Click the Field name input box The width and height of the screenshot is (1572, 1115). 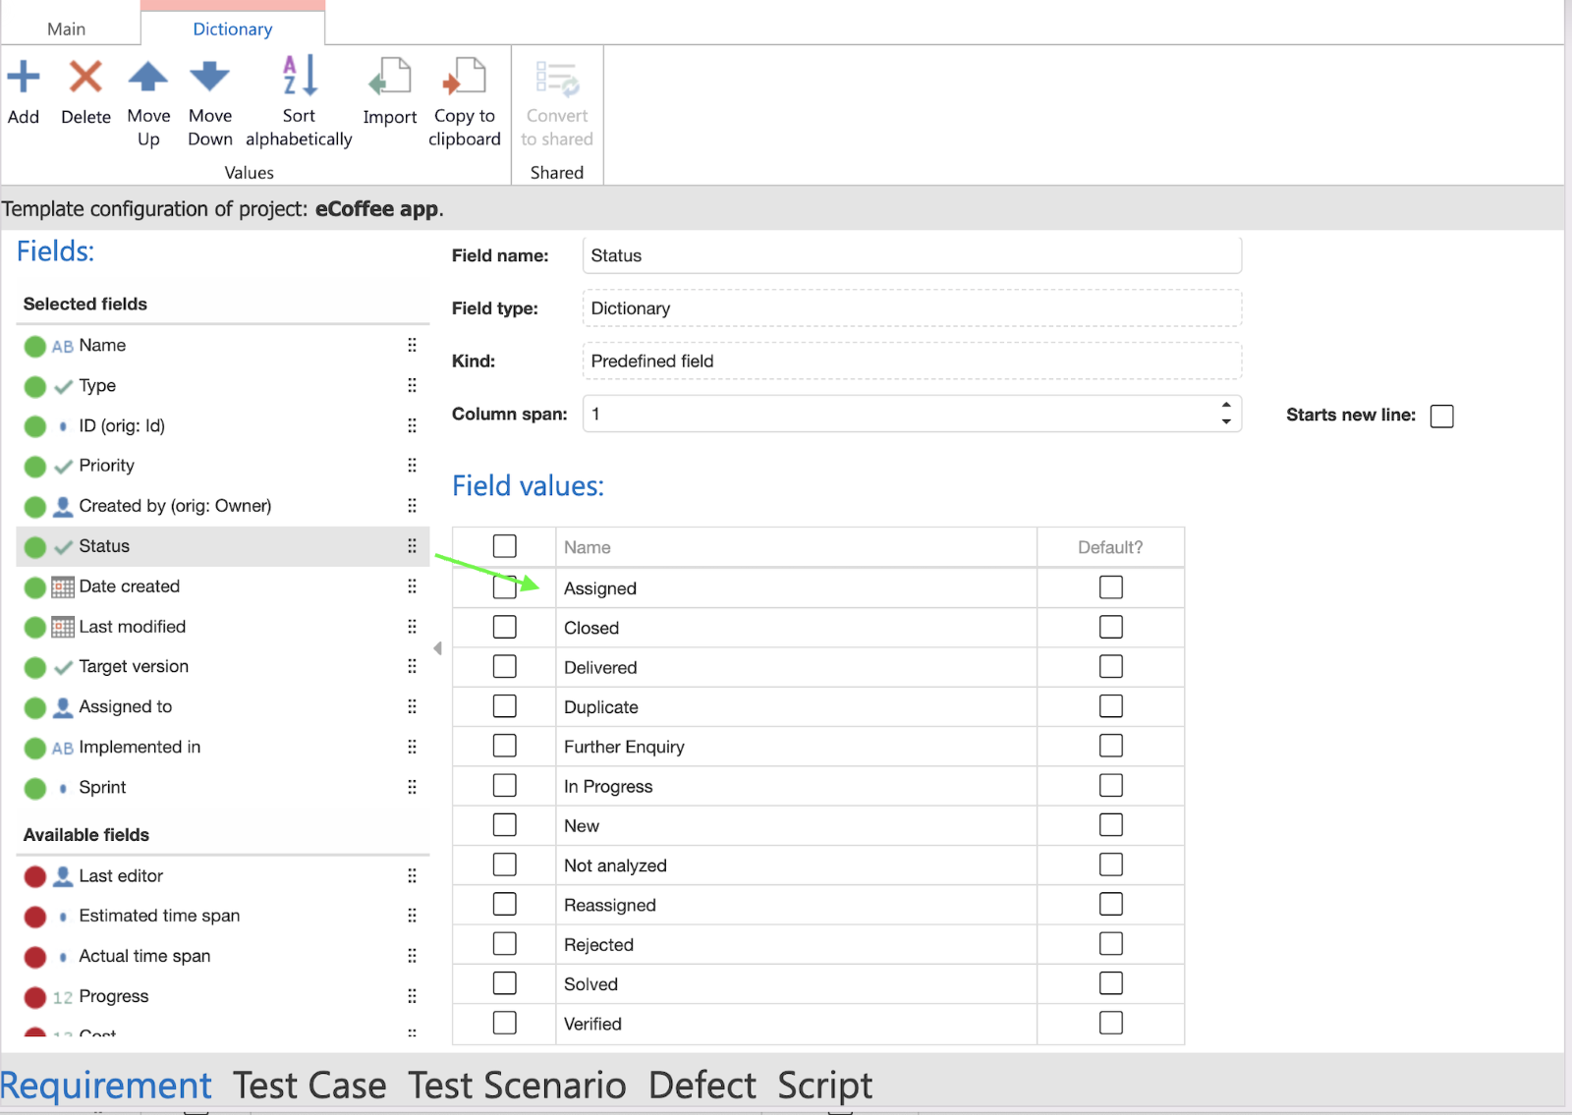(911, 255)
